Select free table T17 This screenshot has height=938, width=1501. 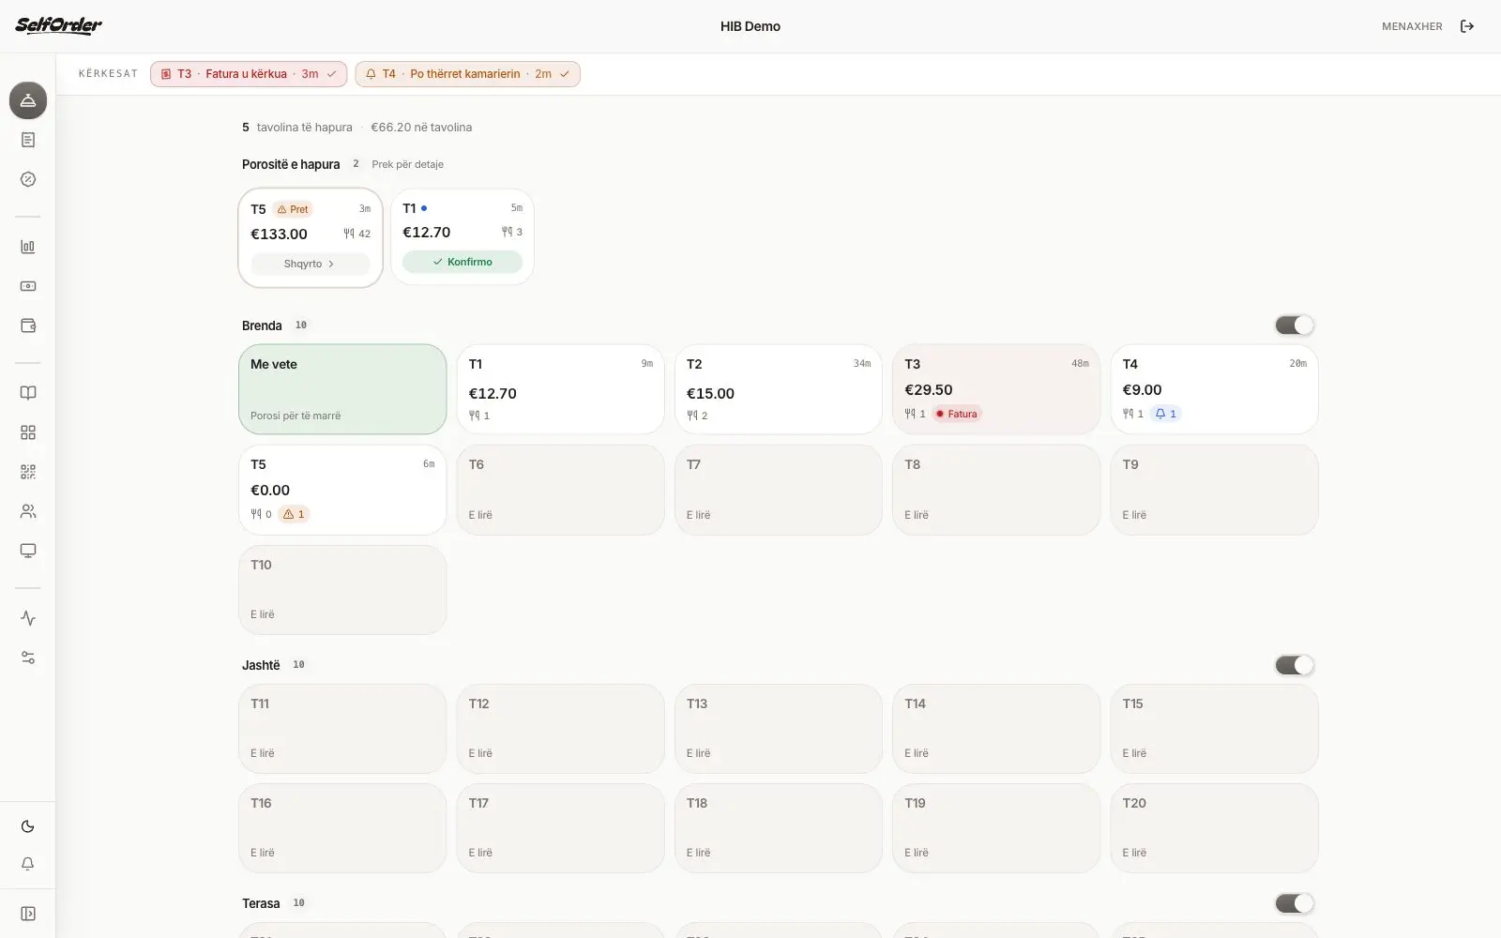tap(561, 828)
